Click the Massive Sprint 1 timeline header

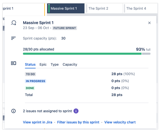(66, 8)
